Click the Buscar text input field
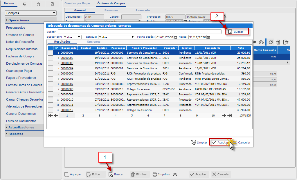Viewport: 297px width, 180px height. [x=139, y=32]
